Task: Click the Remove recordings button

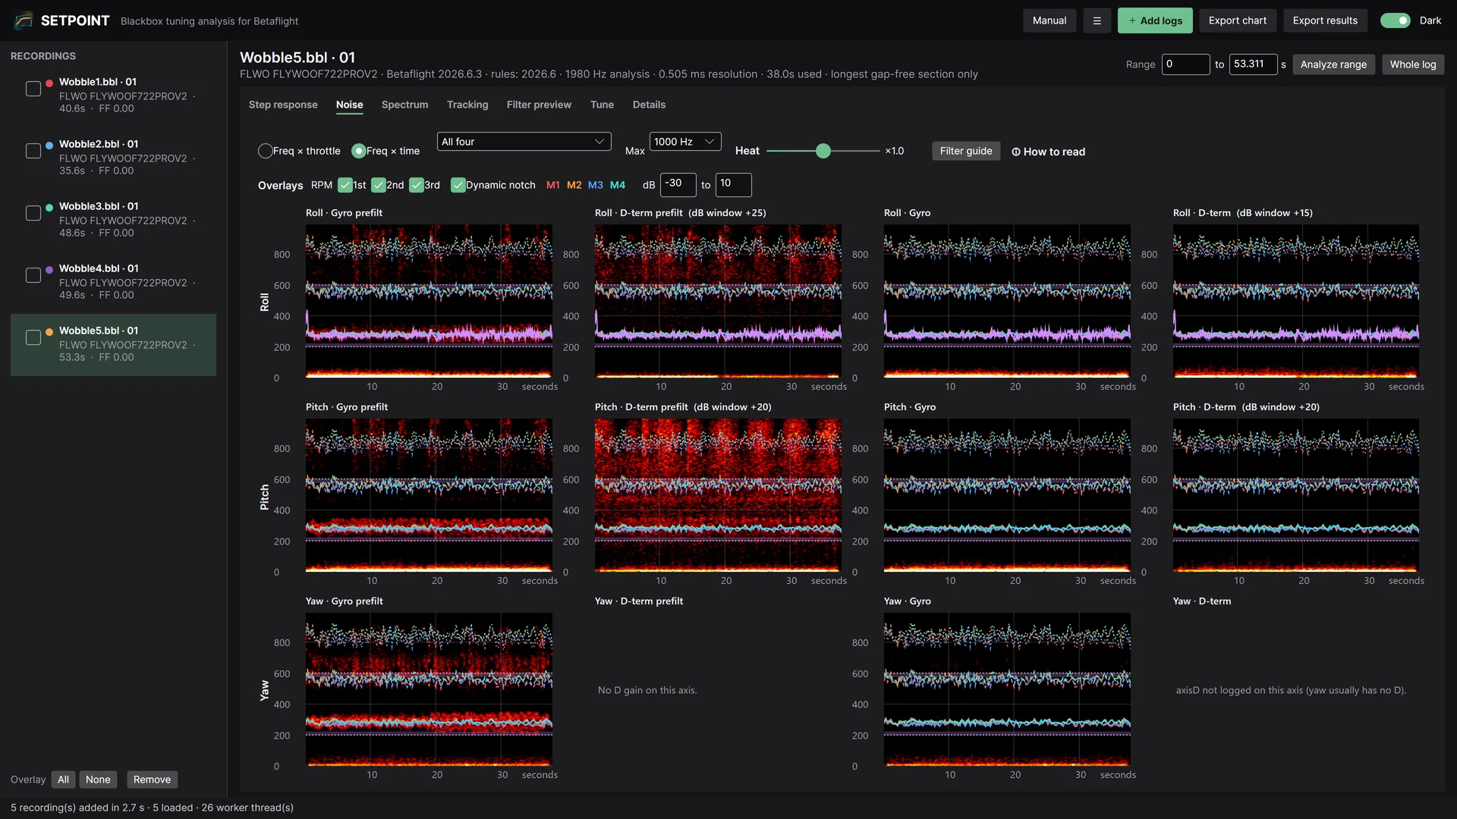Action: (152, 780)
